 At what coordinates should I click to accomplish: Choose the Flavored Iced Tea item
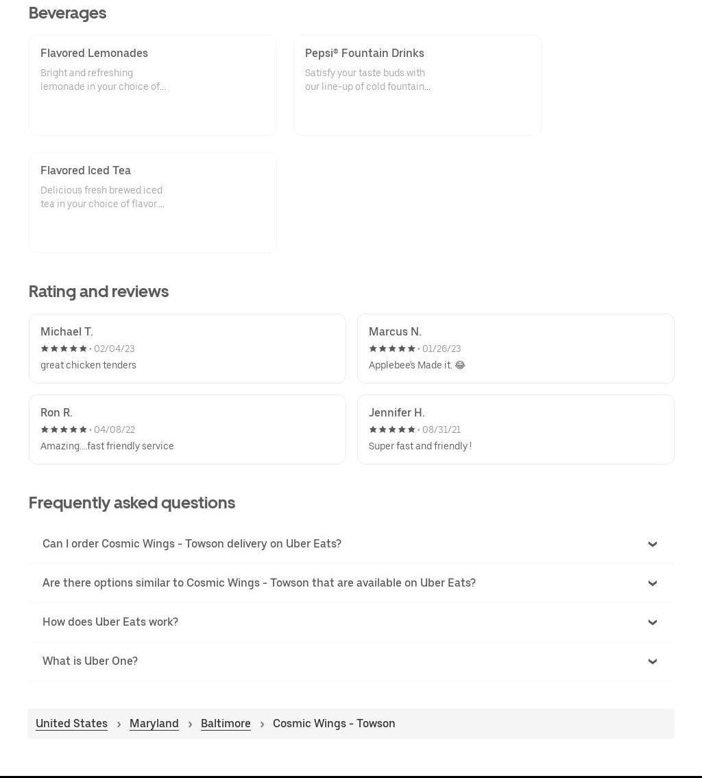pos(152,203)
